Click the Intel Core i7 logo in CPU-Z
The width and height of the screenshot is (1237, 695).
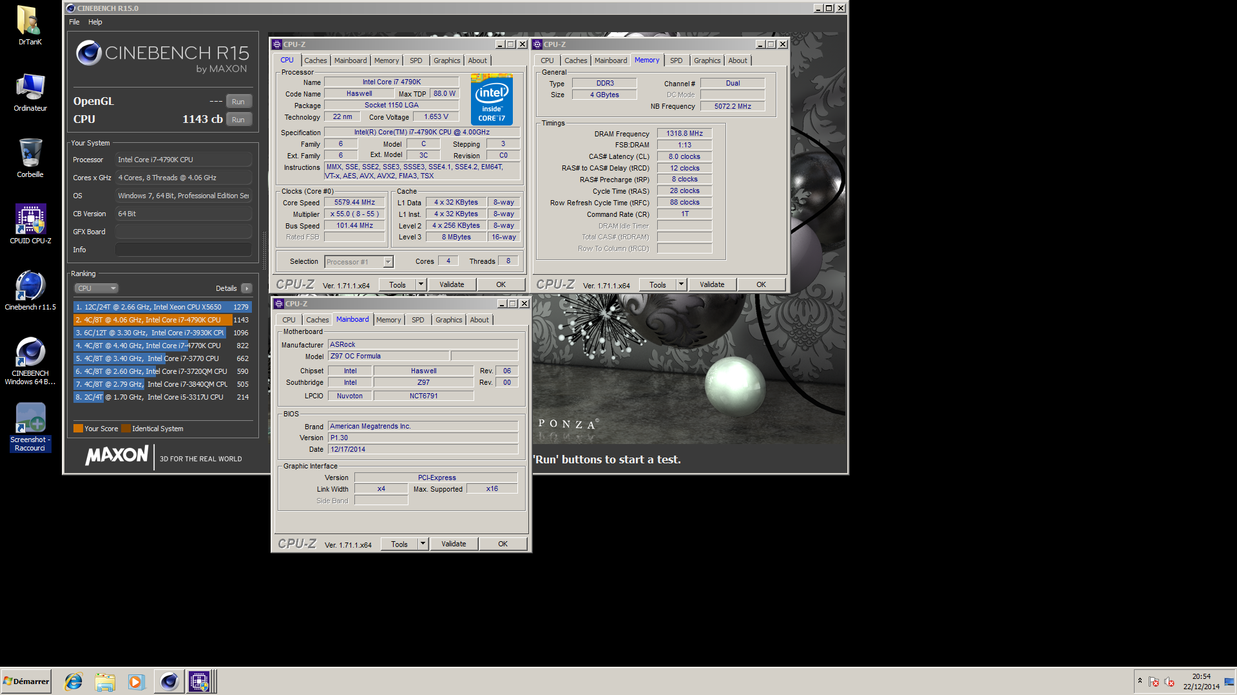click(492, 100)
